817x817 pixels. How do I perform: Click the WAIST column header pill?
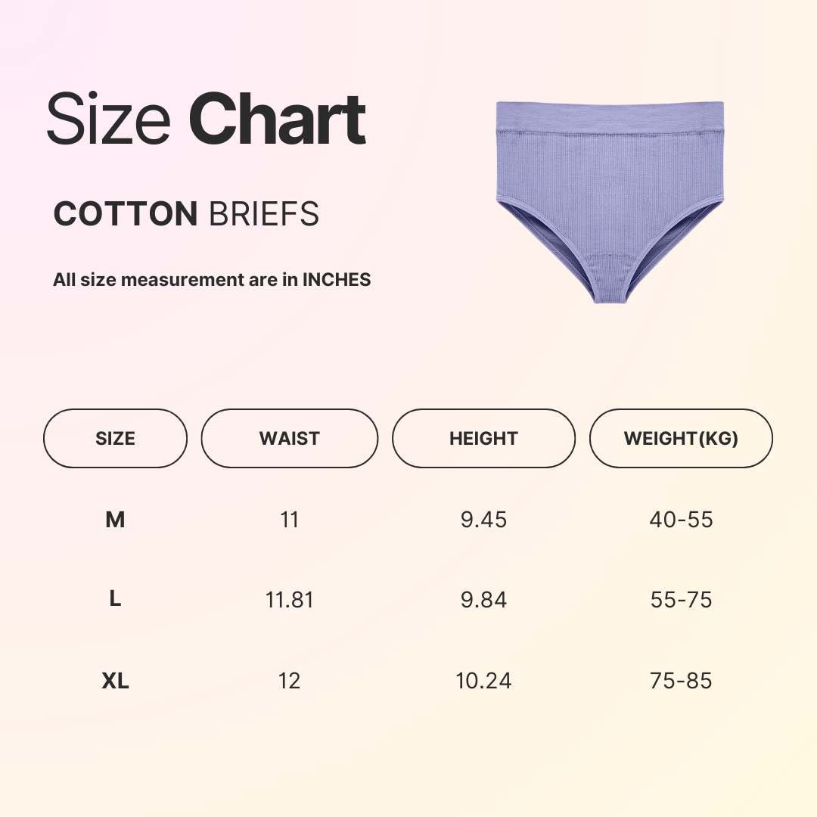(289, 439)
